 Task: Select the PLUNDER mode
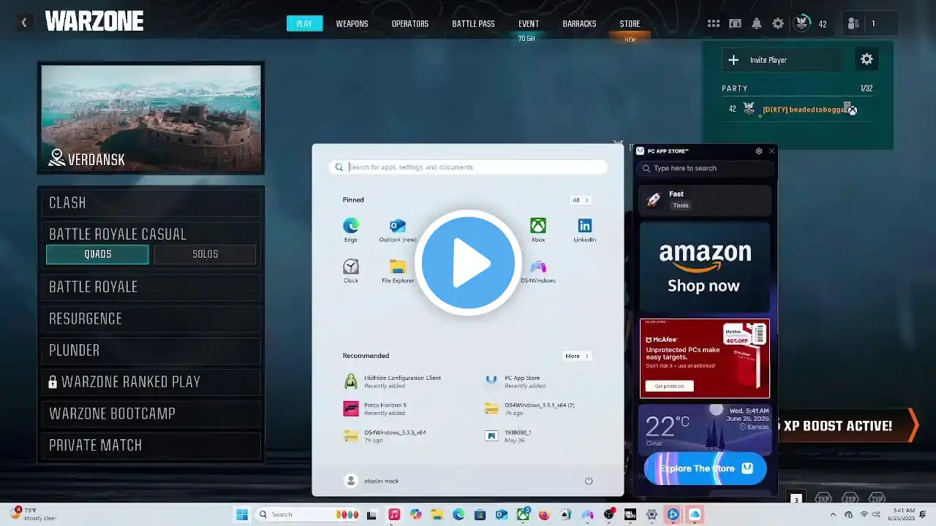pyautogui.click(x=151, y=350)
